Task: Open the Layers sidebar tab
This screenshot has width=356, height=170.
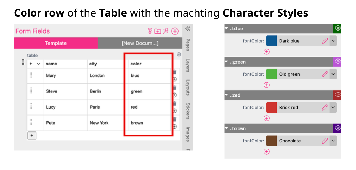Action: pyautogui.click(x=188, y=65)
